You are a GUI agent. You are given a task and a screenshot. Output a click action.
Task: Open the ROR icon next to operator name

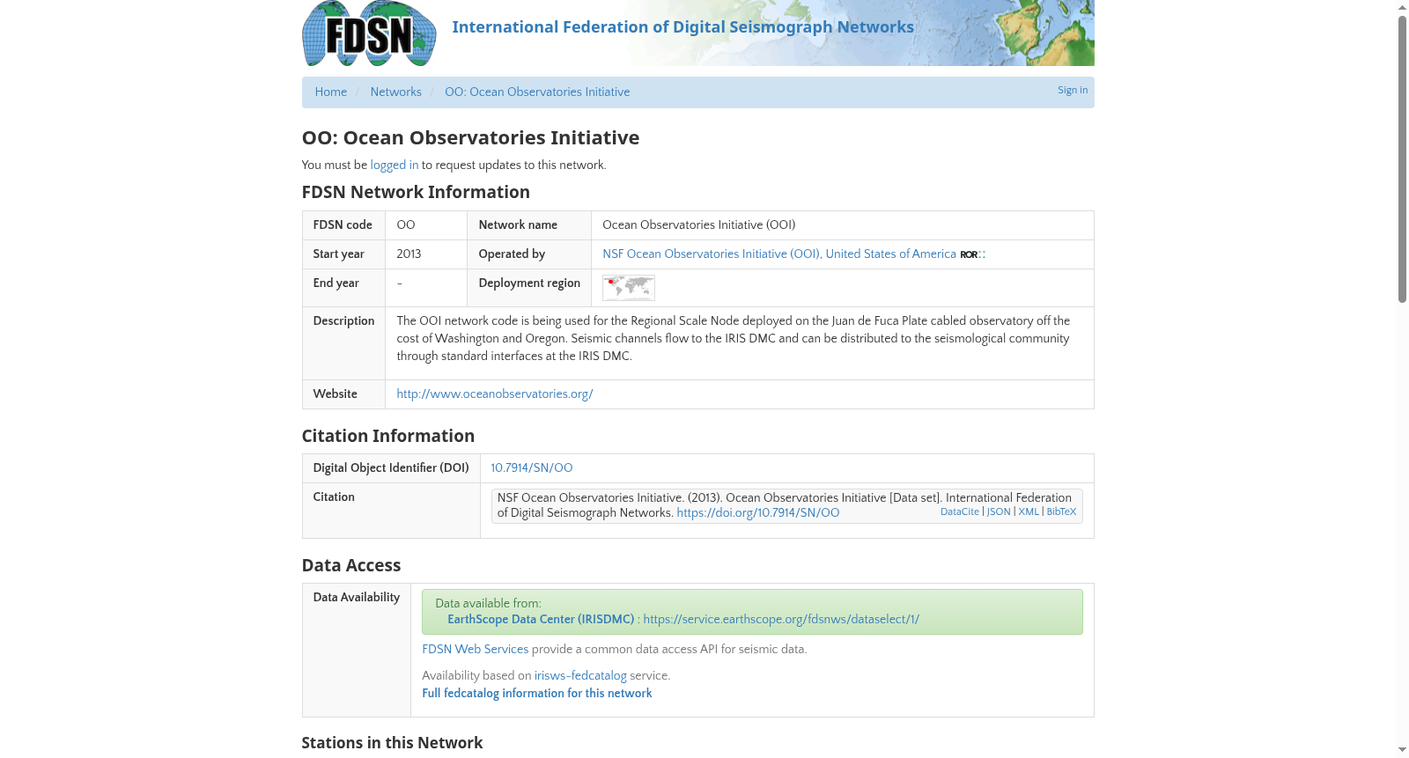(x=973, y=254)
